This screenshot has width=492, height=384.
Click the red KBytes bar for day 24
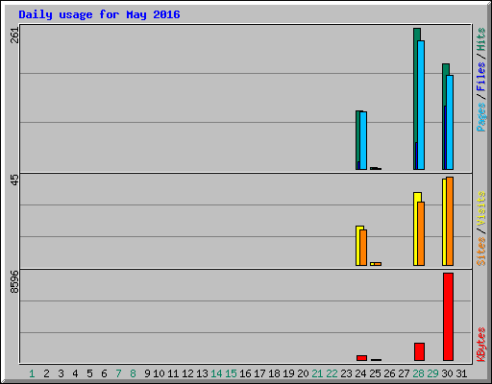pos(361,358)
